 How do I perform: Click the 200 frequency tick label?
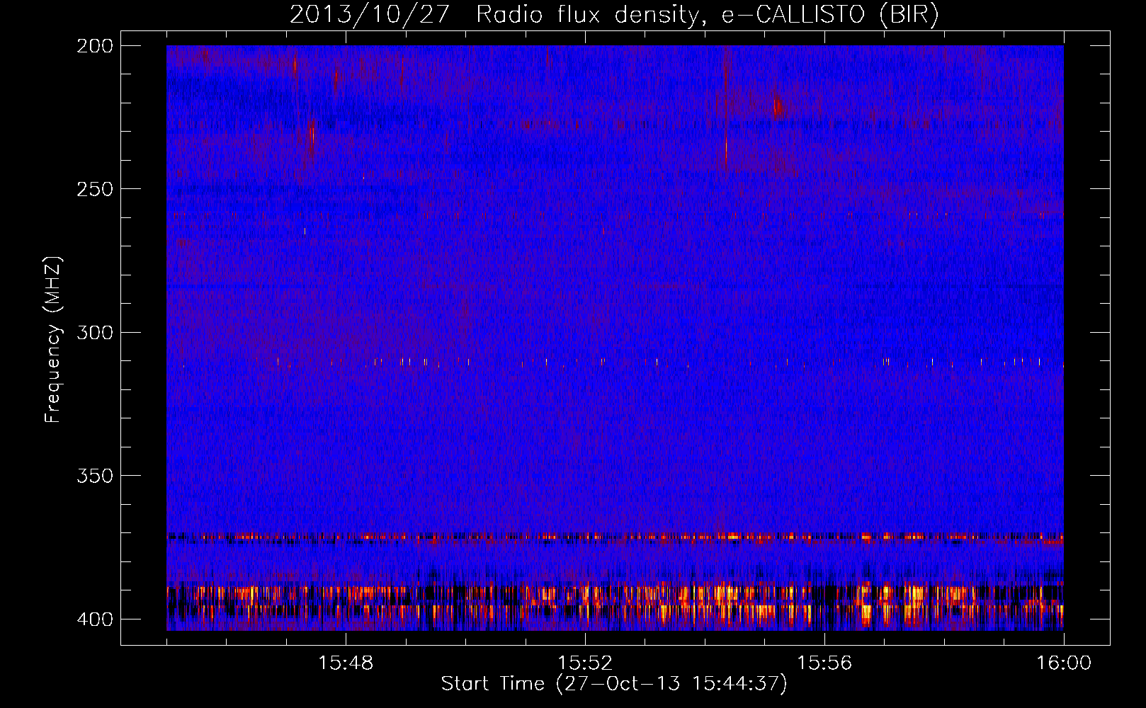click(x=94, y=46)
